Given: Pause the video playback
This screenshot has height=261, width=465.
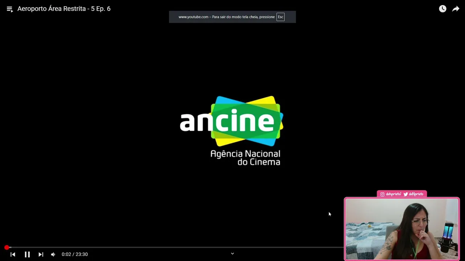Looking at the screenshot, I should click(27, 254).
